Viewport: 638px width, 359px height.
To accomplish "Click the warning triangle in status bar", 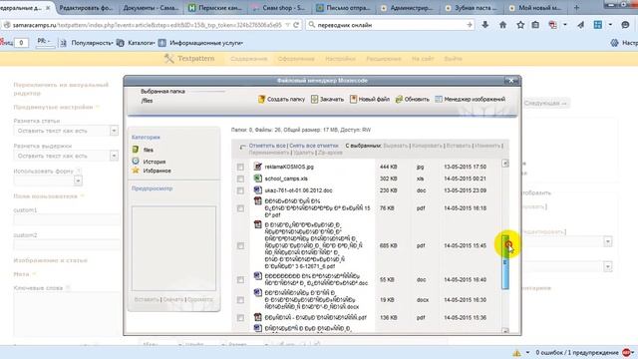I will coord(516,352).
